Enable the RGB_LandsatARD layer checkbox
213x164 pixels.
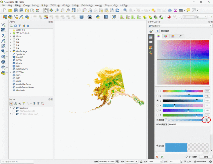14,111
